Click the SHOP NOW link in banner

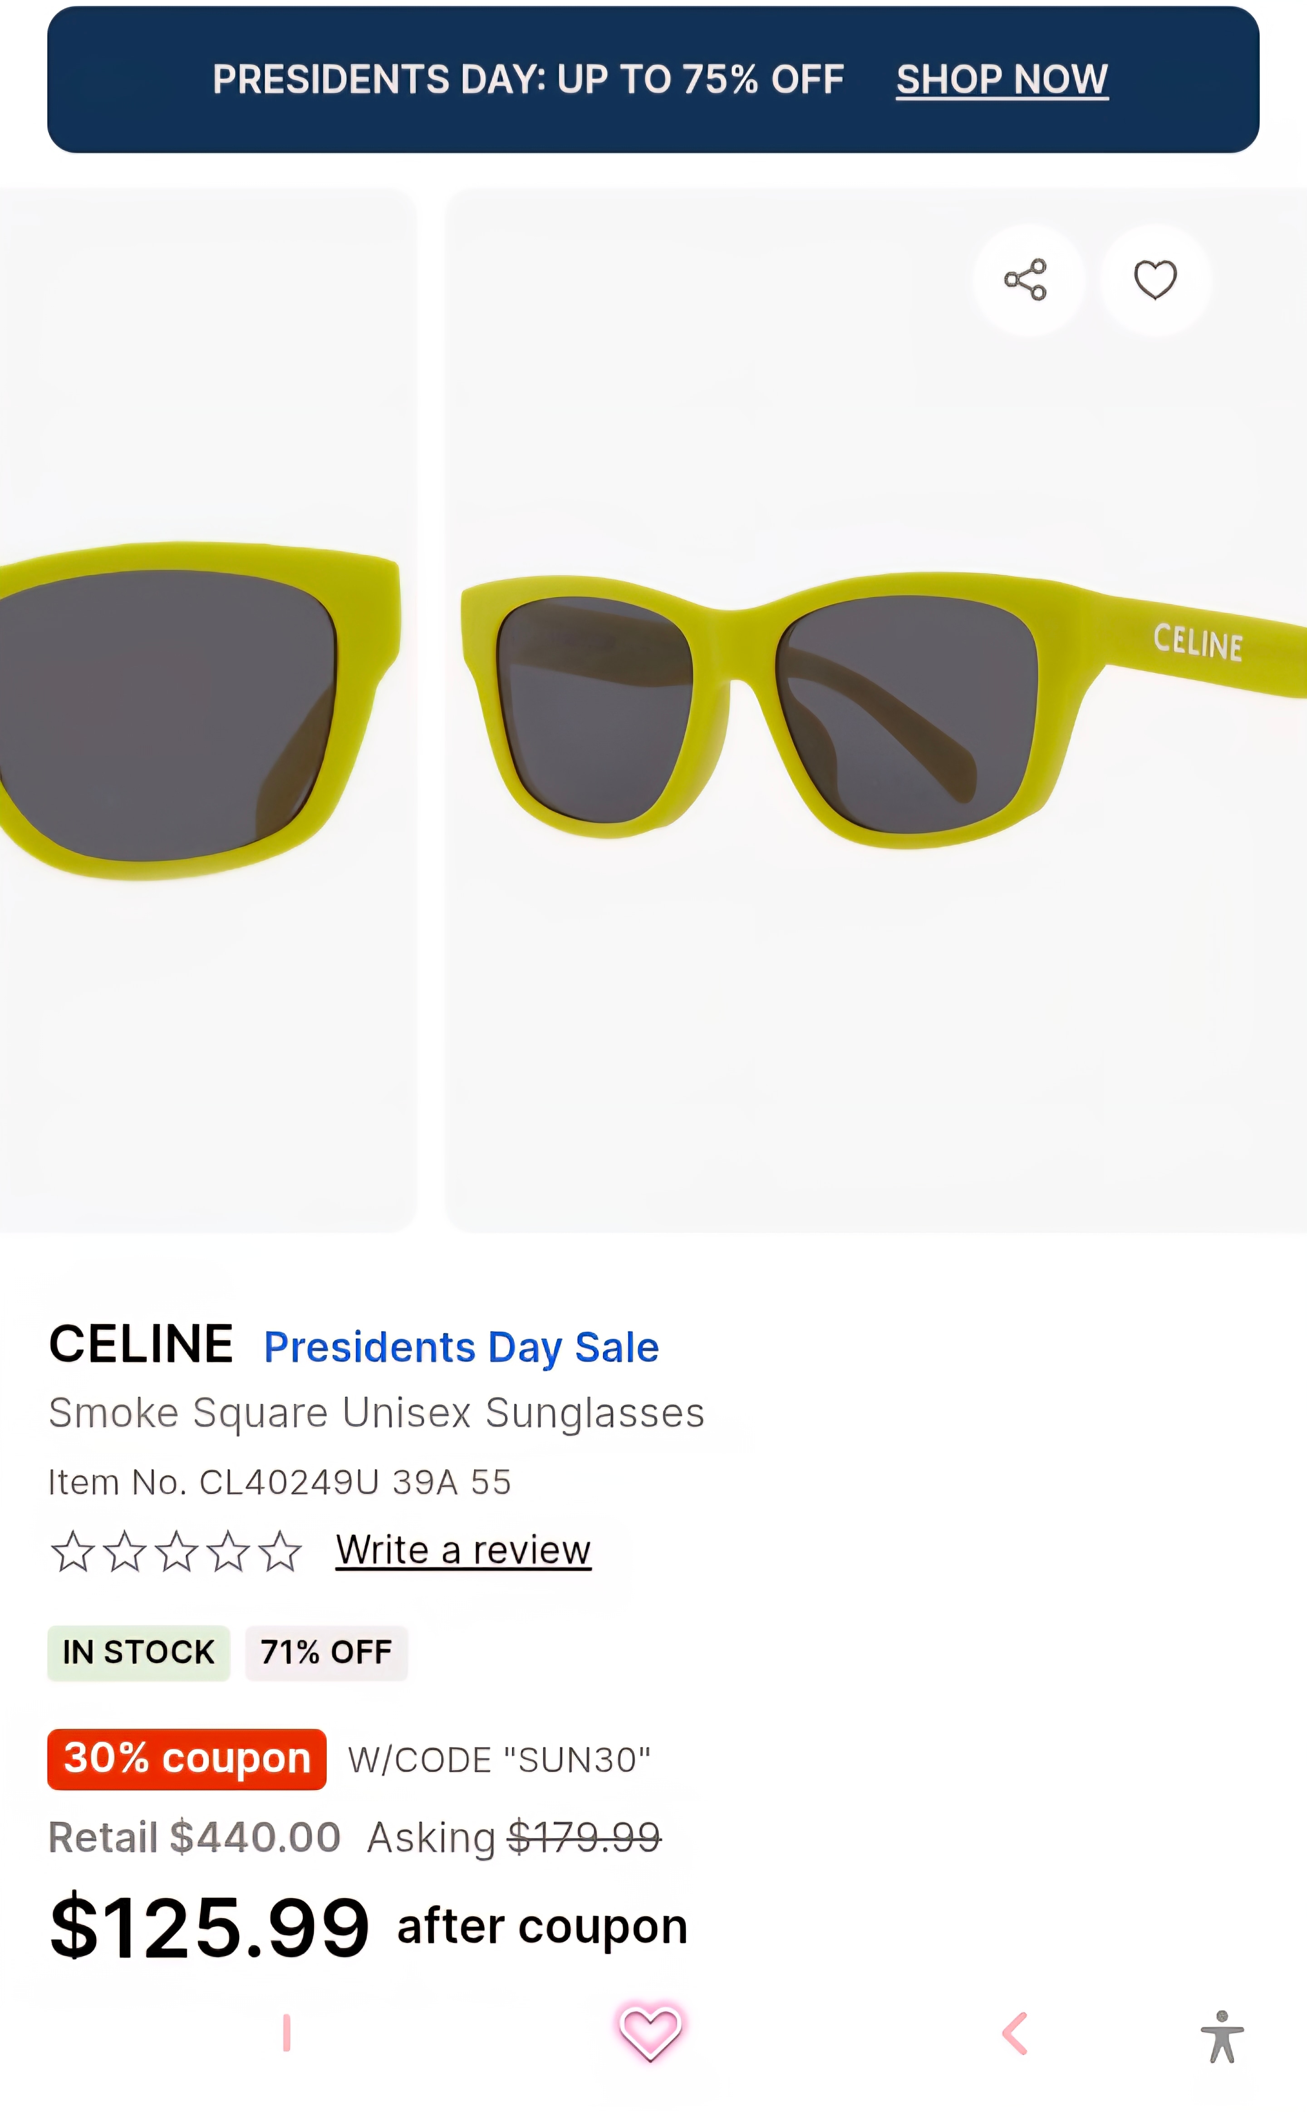[x=1002, y=79]
